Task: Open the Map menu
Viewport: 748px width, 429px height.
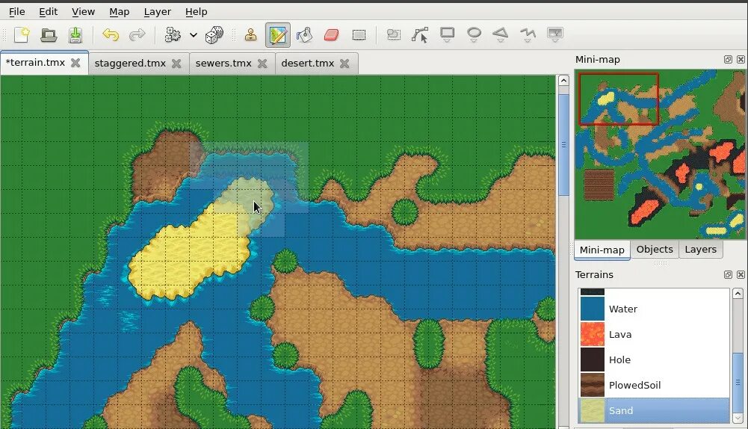Action: coord(120,12)
